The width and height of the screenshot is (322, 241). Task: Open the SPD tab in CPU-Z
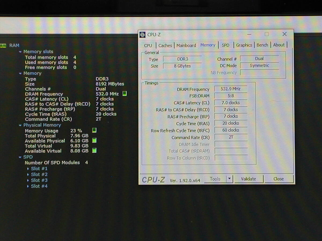(226, 45)
